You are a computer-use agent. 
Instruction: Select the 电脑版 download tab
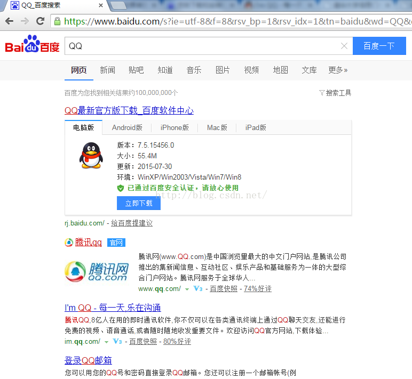(83, 127)
